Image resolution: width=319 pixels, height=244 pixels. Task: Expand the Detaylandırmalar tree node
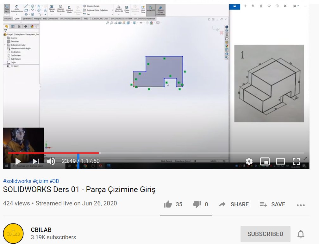[x=5, y=45]
